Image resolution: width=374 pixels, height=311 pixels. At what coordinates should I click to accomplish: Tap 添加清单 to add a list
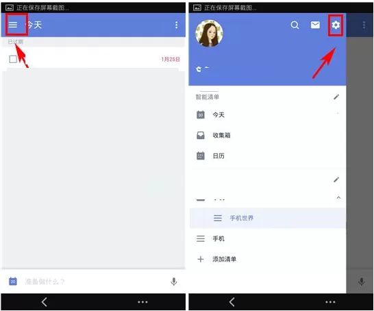267,259
